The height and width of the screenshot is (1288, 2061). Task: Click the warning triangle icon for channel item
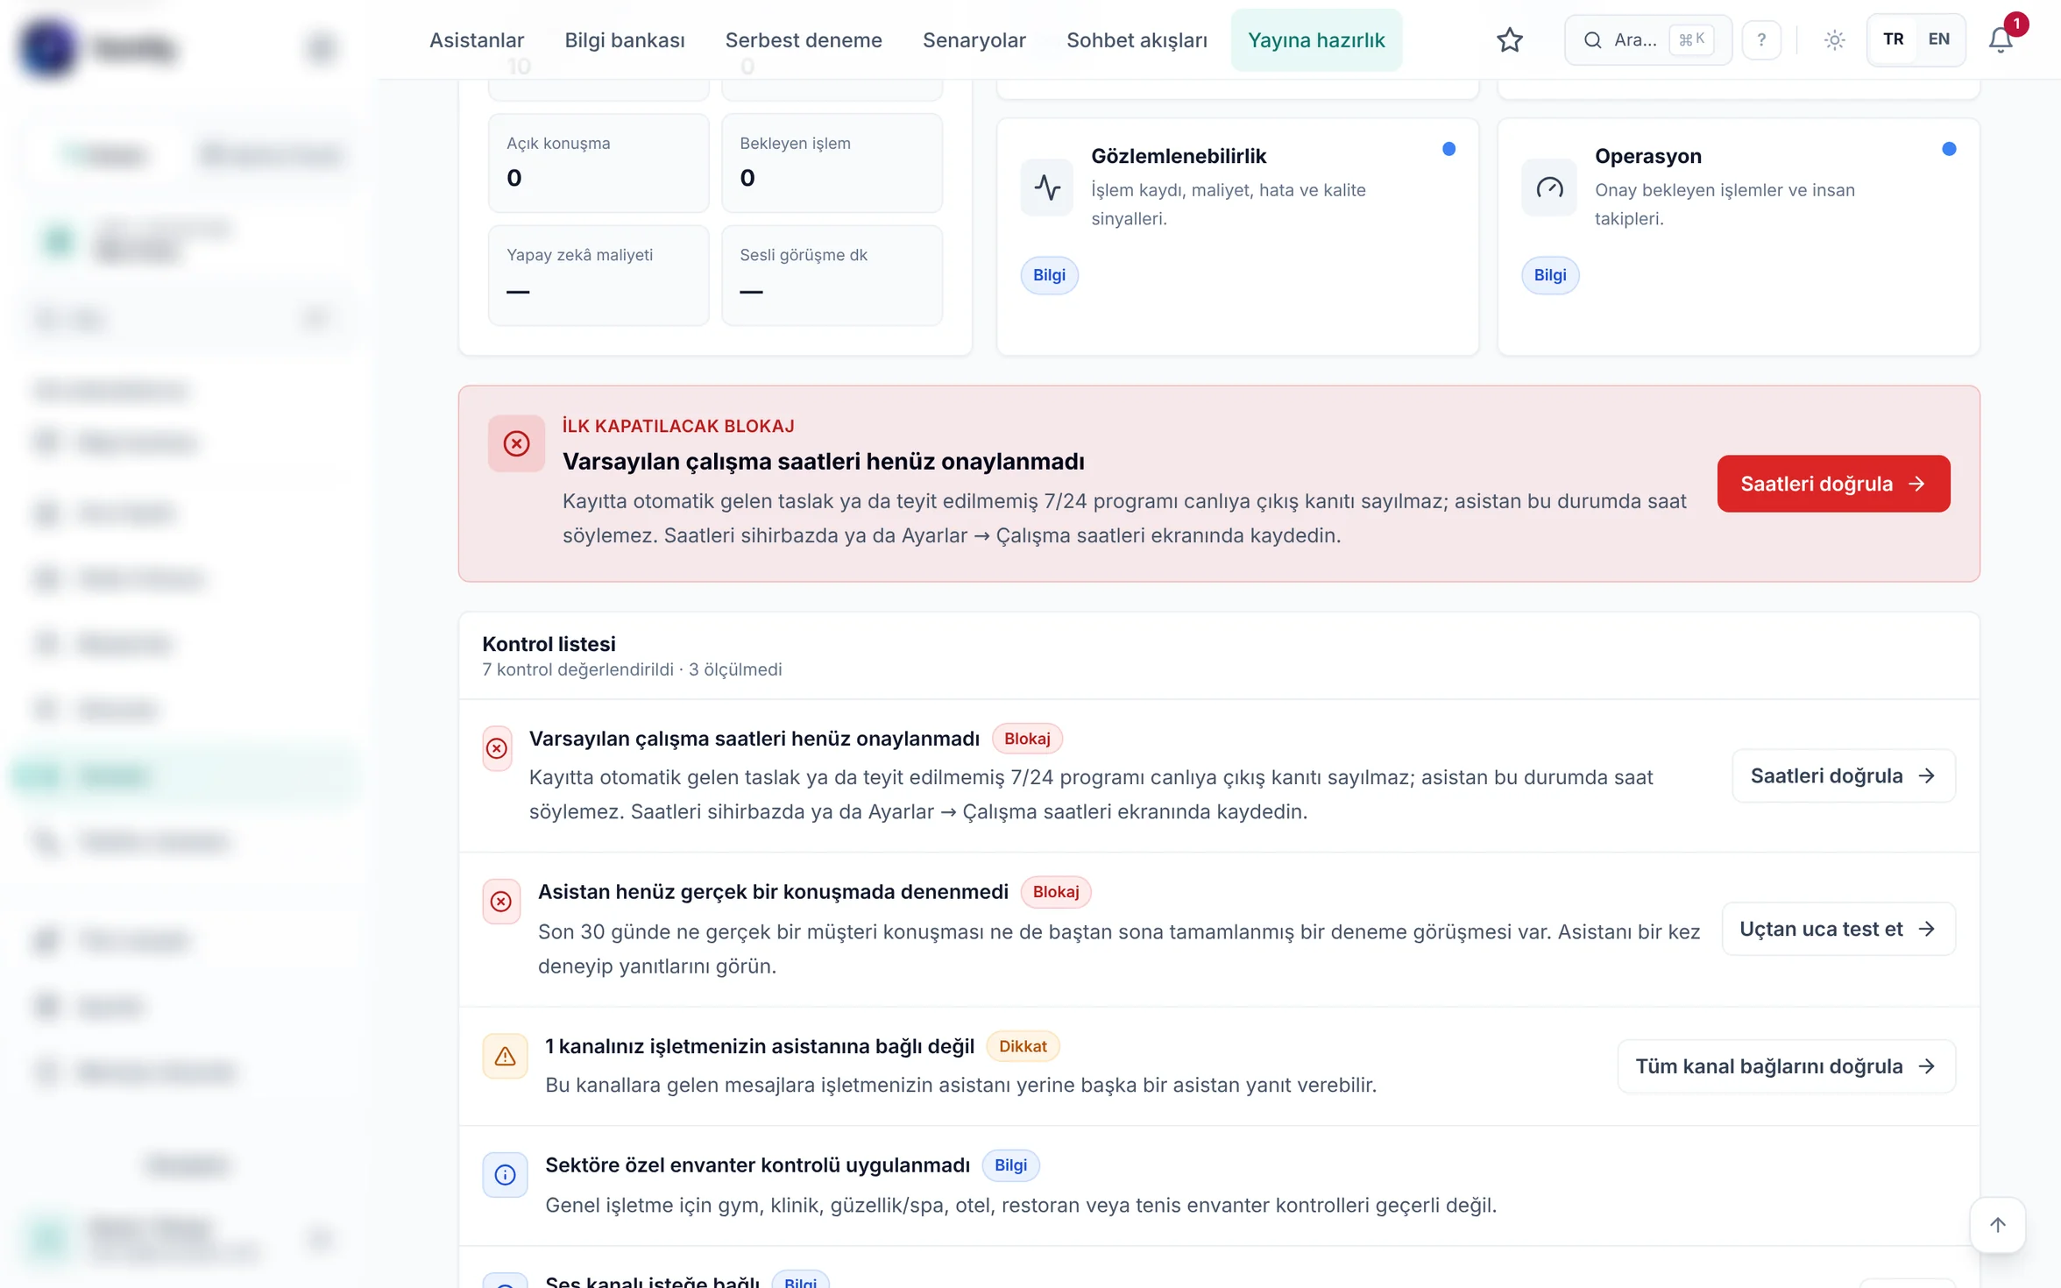click(505, 1056)
